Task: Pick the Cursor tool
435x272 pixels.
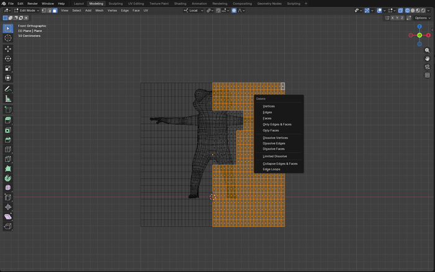Action: coord(8,38)
